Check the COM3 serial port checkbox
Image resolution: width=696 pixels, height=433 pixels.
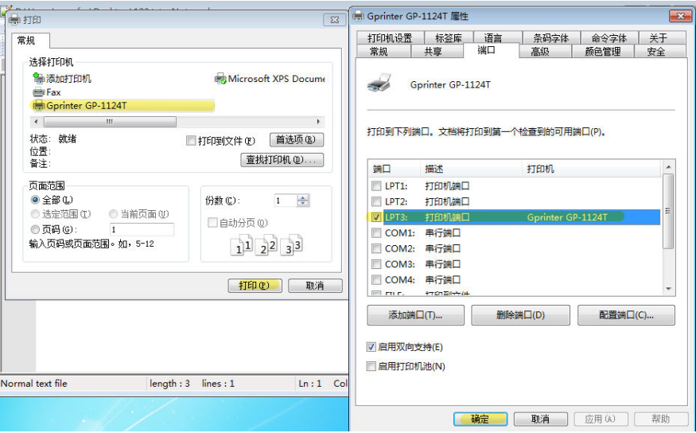(376, 263)
